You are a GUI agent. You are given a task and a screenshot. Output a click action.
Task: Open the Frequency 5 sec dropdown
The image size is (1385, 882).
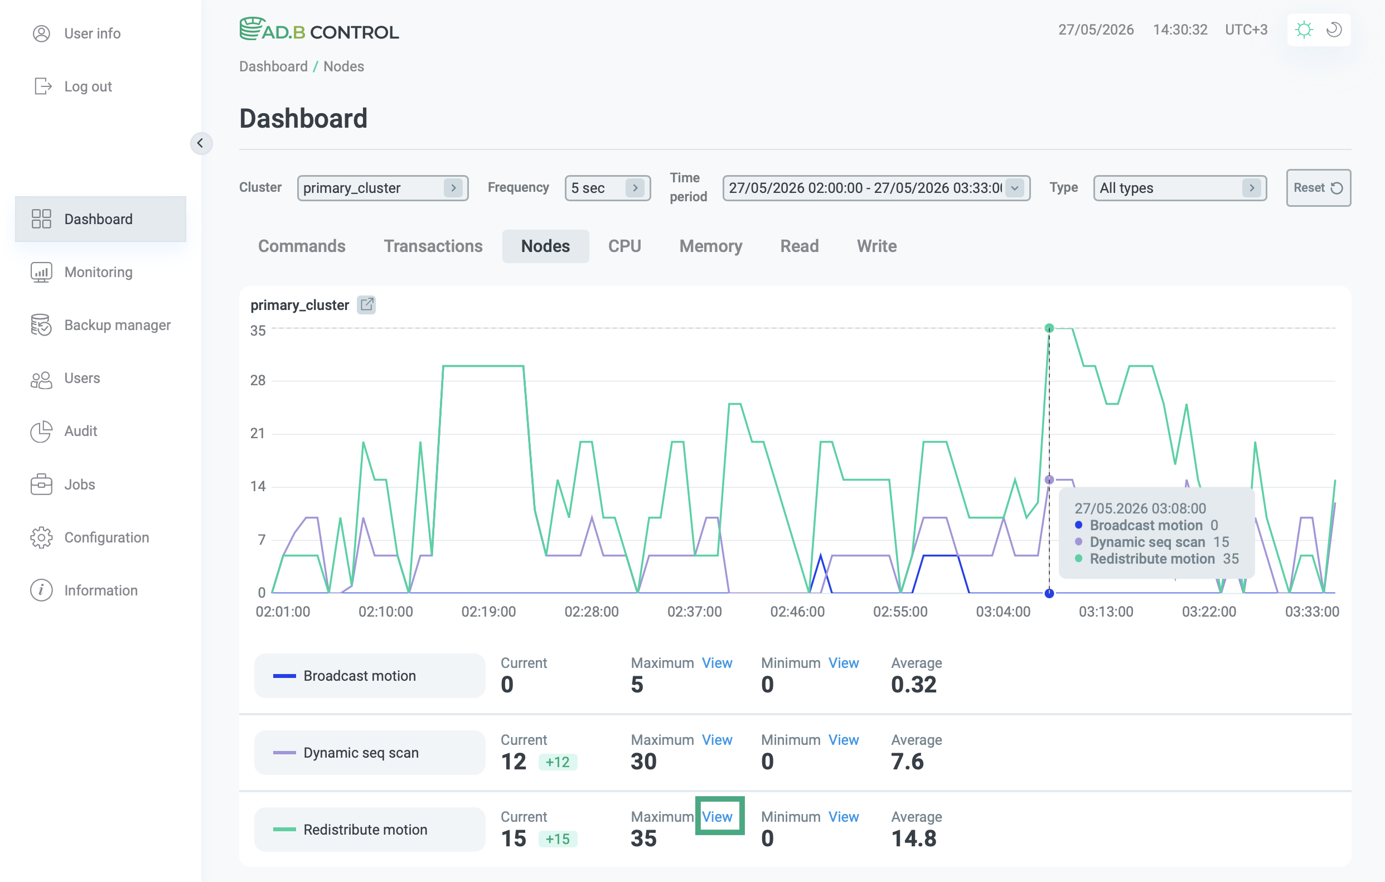tap(607, 188)
